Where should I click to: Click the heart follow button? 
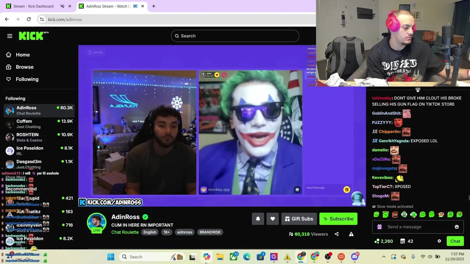272,219
